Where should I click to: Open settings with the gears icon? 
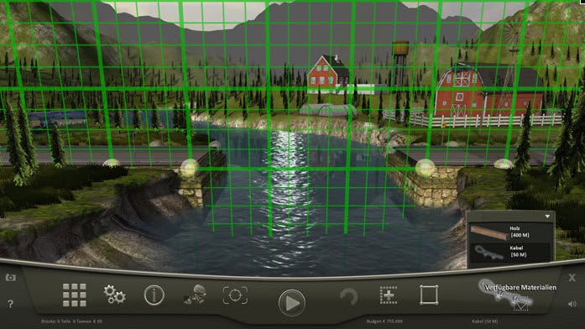click(114, 295)
